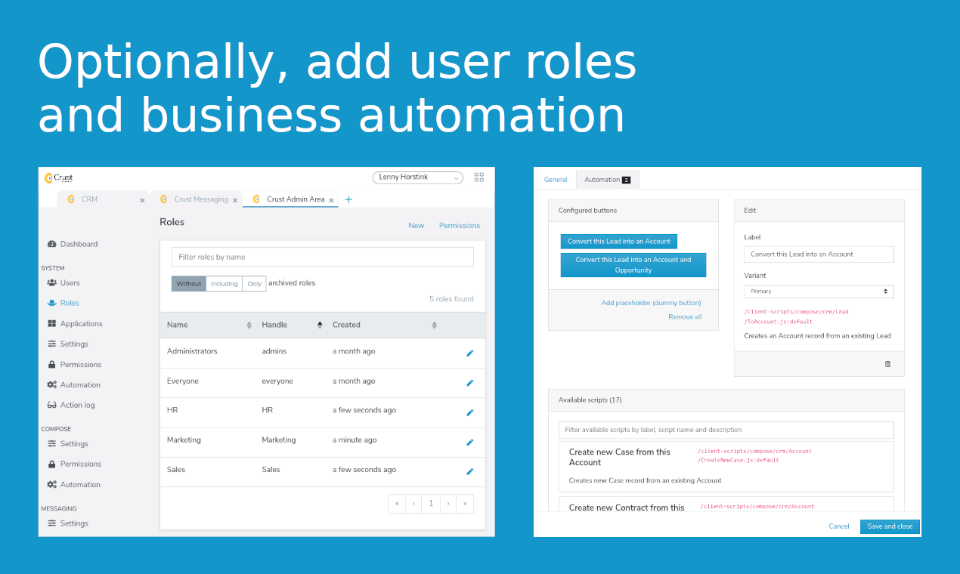Switch to the General tab
Screen dimensions: 960x574
click(556, 180)
